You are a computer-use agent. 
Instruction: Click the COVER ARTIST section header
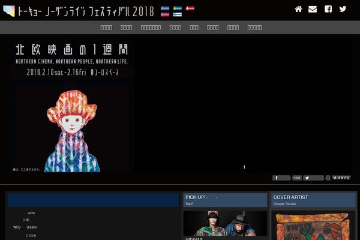[313, 200]
